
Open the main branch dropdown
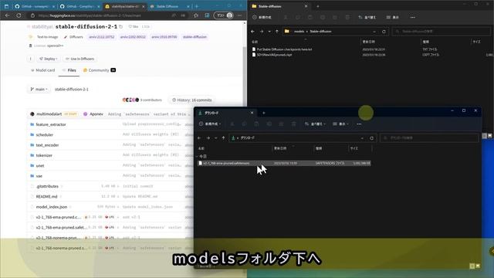tap(39, 90)
